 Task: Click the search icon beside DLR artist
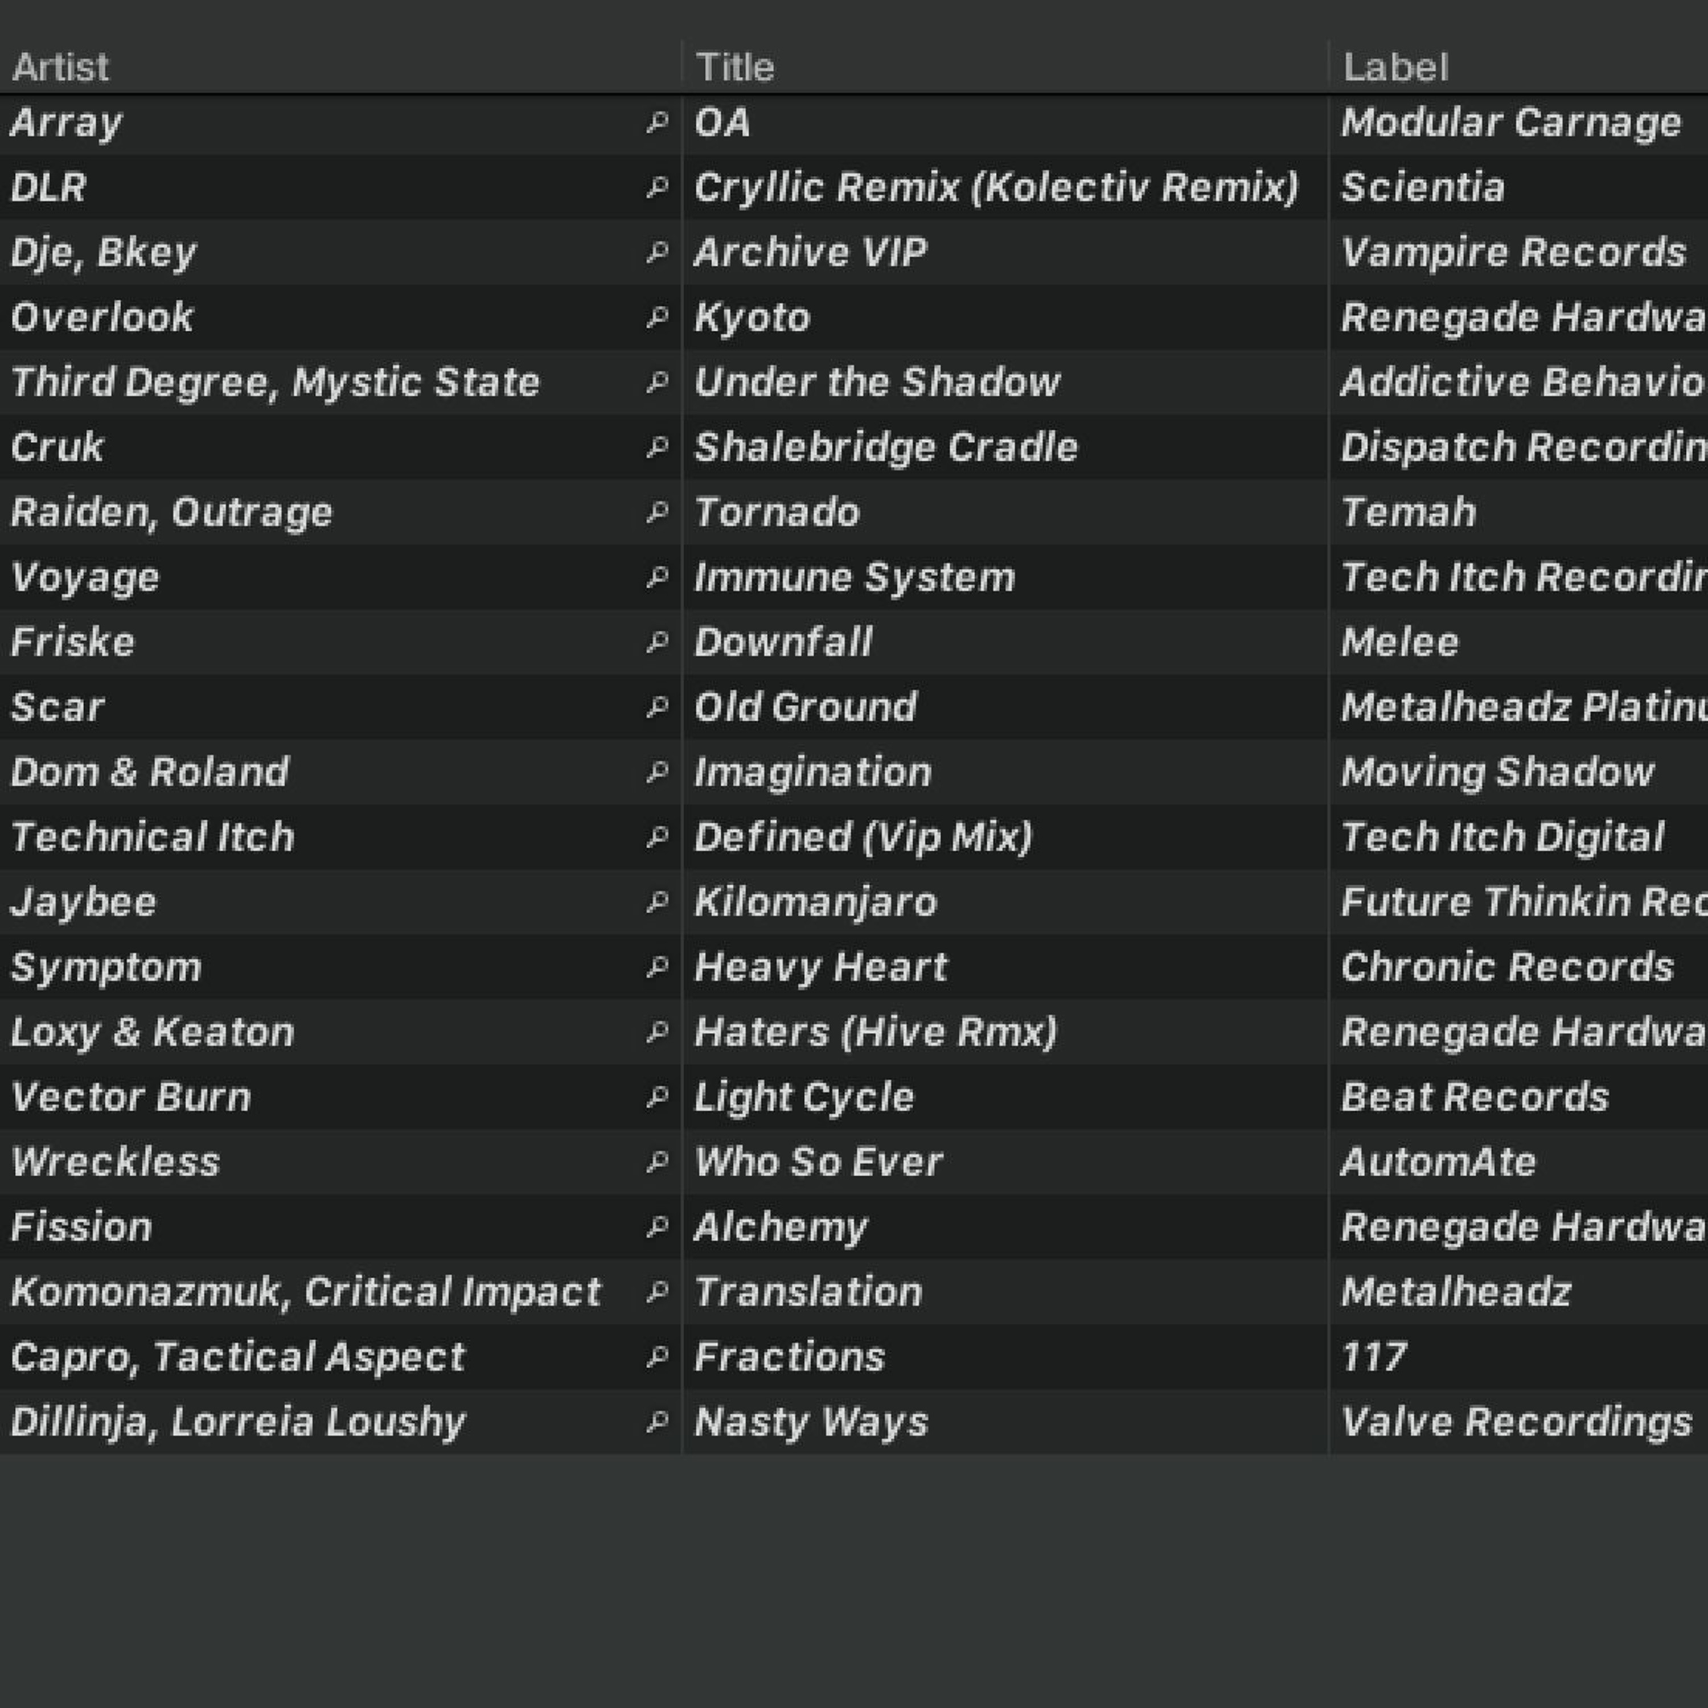tap(657, 187)
